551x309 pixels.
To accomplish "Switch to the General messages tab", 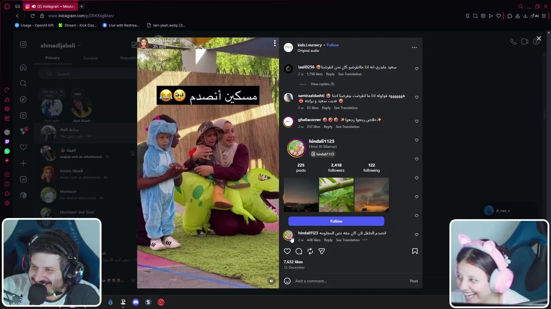I will pos(90,58).
